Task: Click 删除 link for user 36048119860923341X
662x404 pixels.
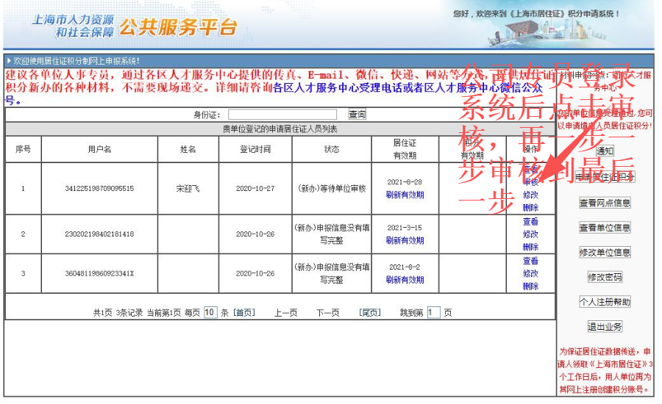Action: [x=530, y=286]
